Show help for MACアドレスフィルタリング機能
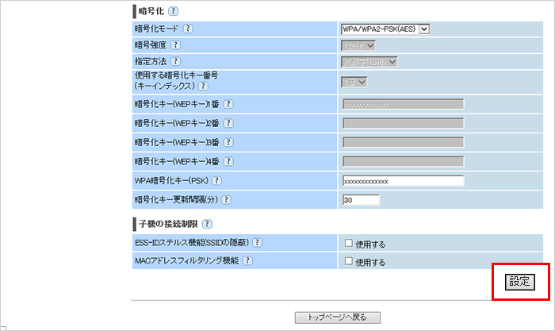This screenshot has height=331, width=555. (247, 260)
